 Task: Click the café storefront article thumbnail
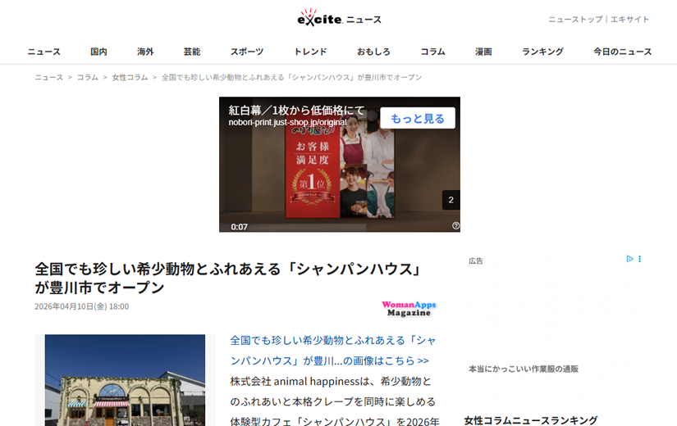pos(125,379)
